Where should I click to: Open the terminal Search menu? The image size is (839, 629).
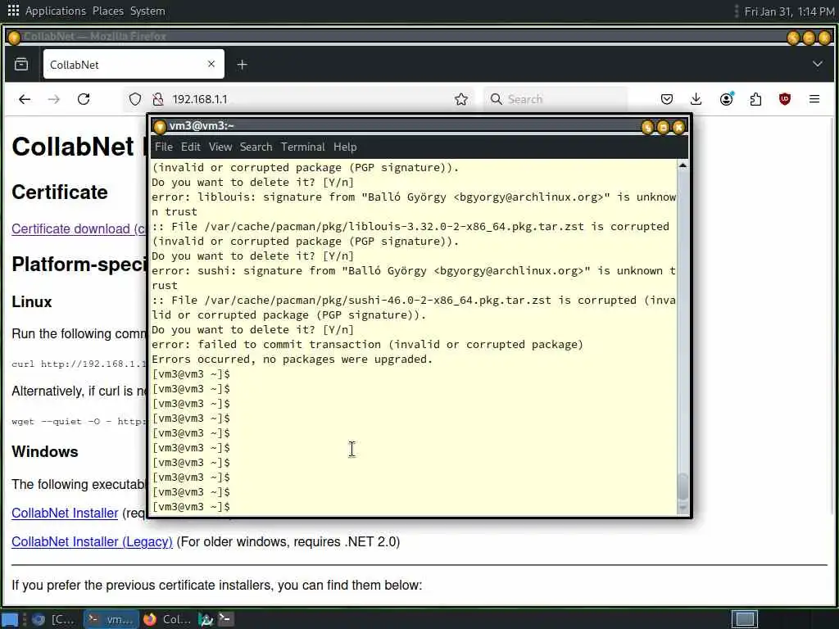256,147
